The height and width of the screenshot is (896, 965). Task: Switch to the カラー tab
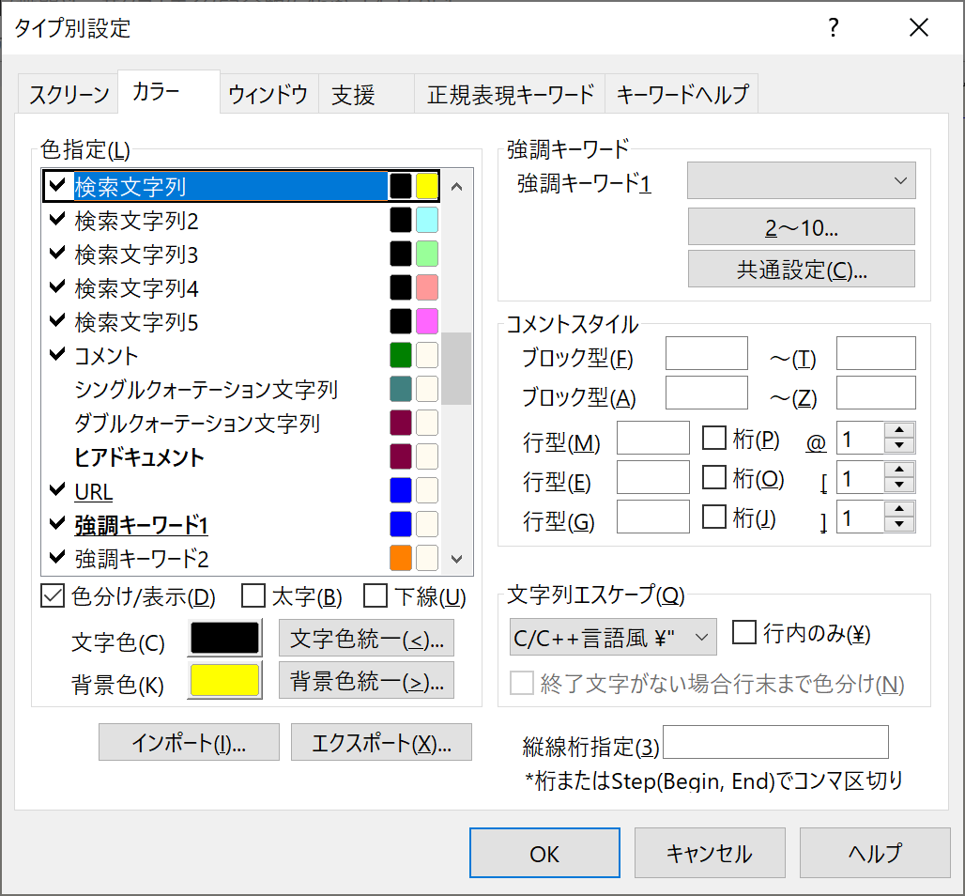click(x=168, y=92)
